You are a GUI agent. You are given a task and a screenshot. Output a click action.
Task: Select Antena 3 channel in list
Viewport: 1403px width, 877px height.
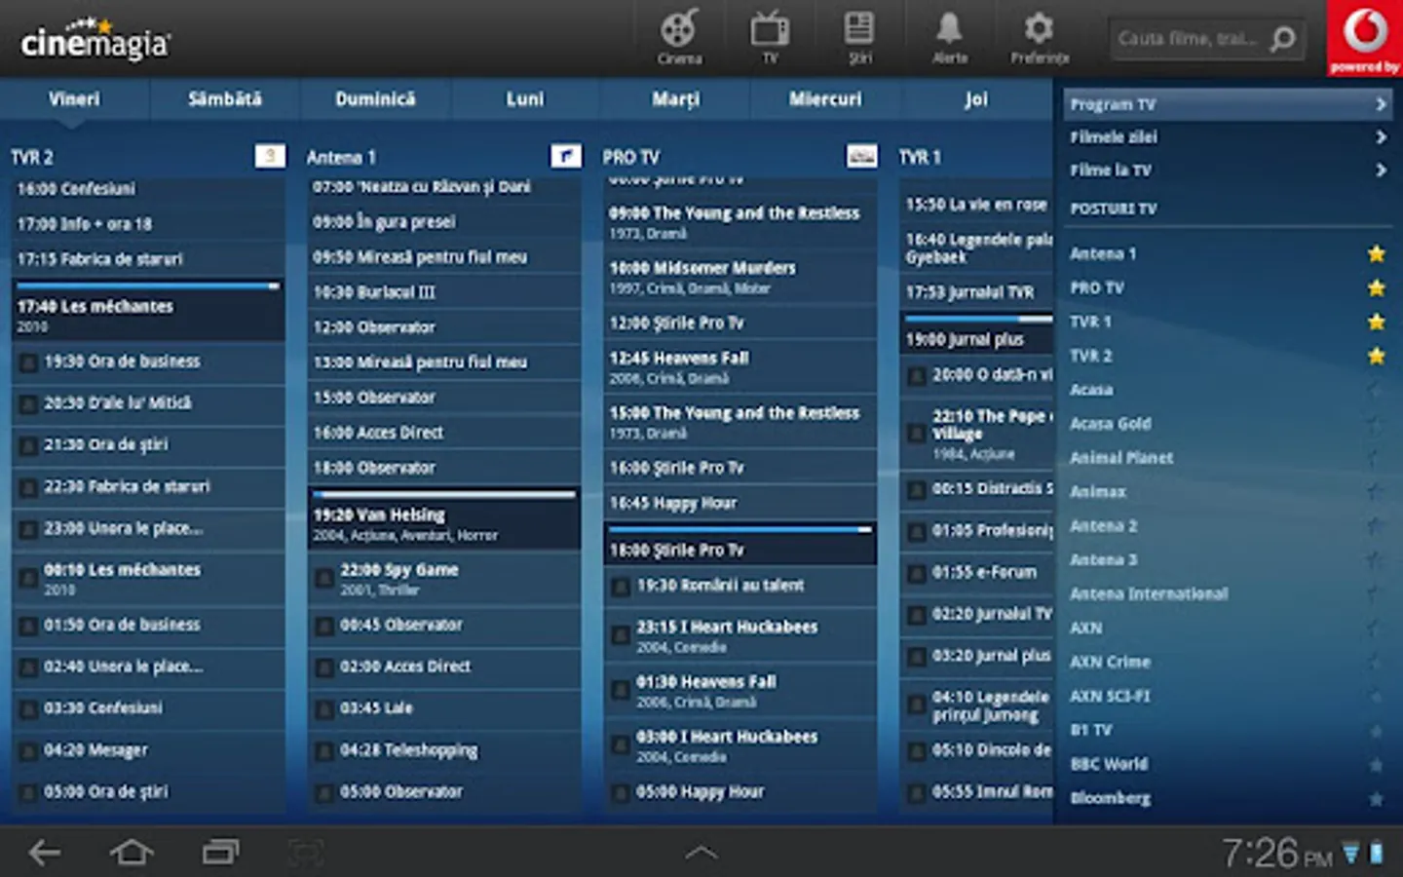coord(1104,559)
